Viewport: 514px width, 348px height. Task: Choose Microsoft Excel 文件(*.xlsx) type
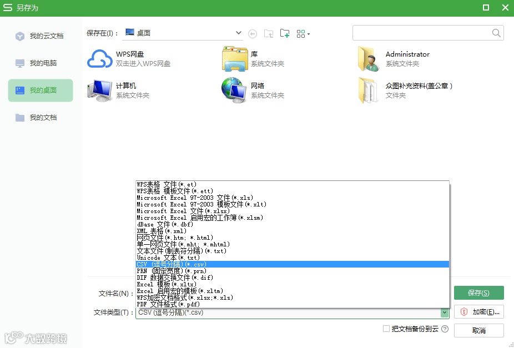coord(293,211)
